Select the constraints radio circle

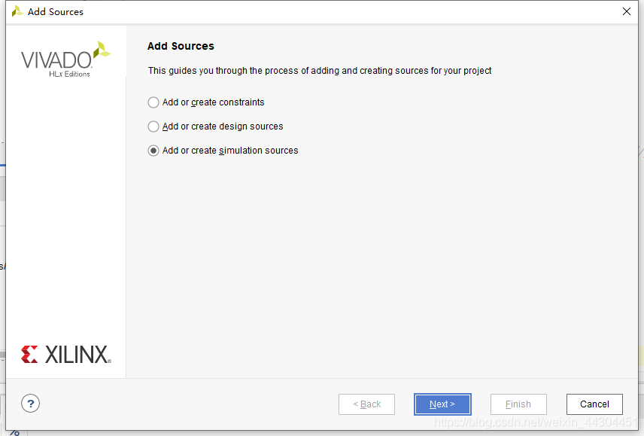153,102
